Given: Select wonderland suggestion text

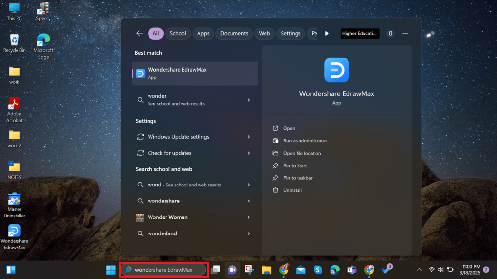Looking at the screenshot, I should [x=162, y=233].
